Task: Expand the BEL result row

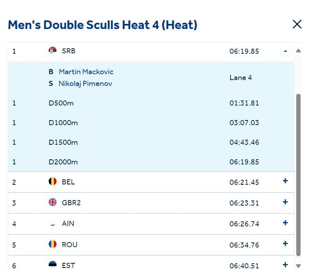Action: click(285, 181)
